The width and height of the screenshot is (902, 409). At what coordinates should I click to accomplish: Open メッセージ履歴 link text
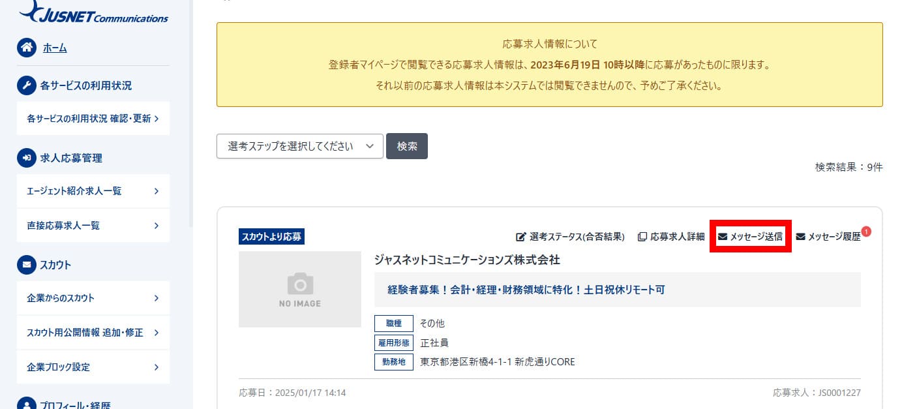pos(834,237)
